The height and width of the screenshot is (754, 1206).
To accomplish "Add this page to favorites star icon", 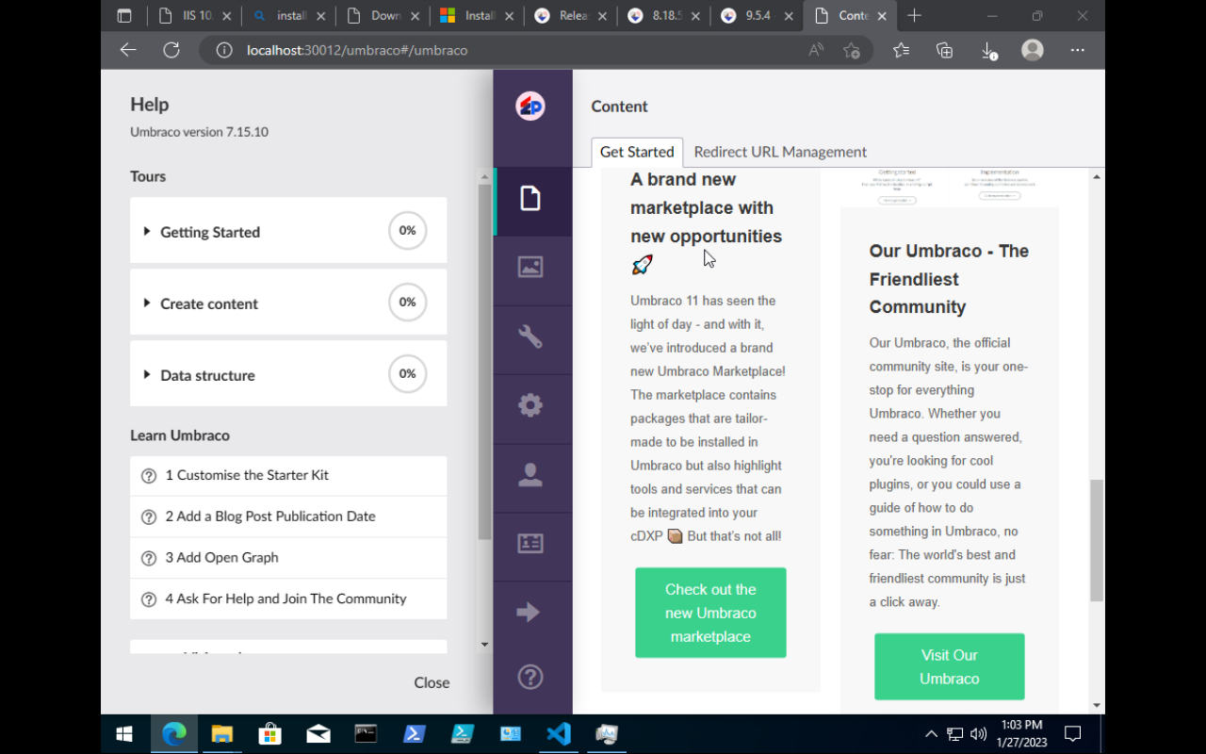I will (x=852, y=50).
